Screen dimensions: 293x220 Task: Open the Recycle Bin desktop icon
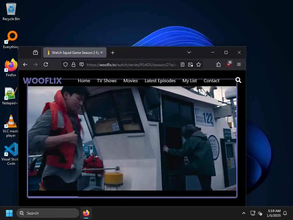11,12
